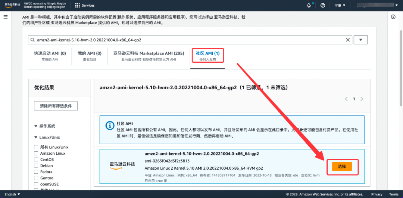Switch to 社区 AMI (1) tab

coord(208,56)
